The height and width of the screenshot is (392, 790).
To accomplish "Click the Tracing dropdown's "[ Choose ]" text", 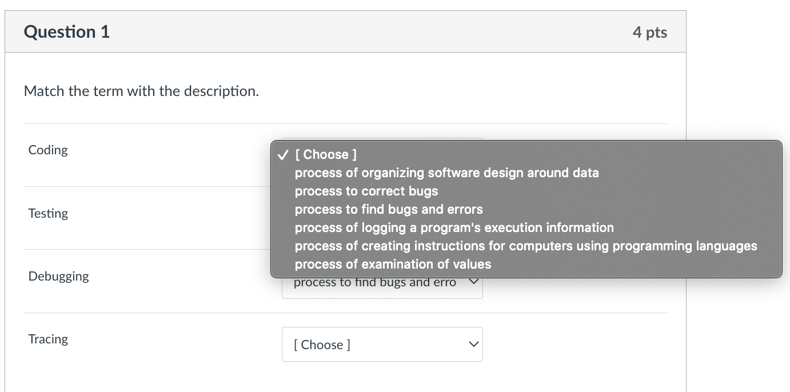I will click(x=322, y=345).
